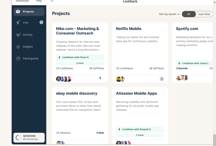Screen dimensions: 216x146
Task: Click bolt icon in Deepak C. LiveShare
Action: coord(119,129)
